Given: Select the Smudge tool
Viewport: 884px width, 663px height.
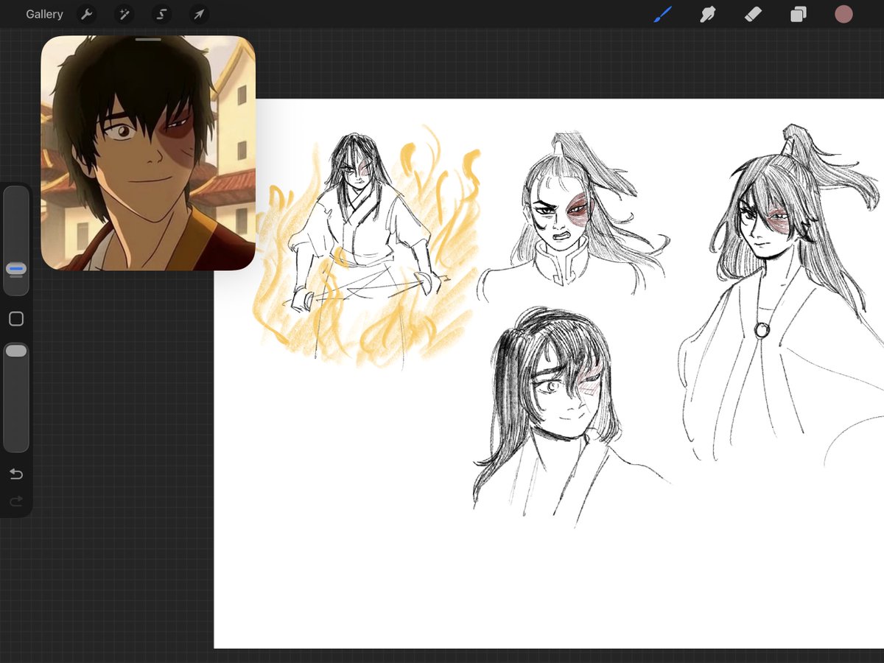Looking at the screenshot, I should click(x=708, y=14).
